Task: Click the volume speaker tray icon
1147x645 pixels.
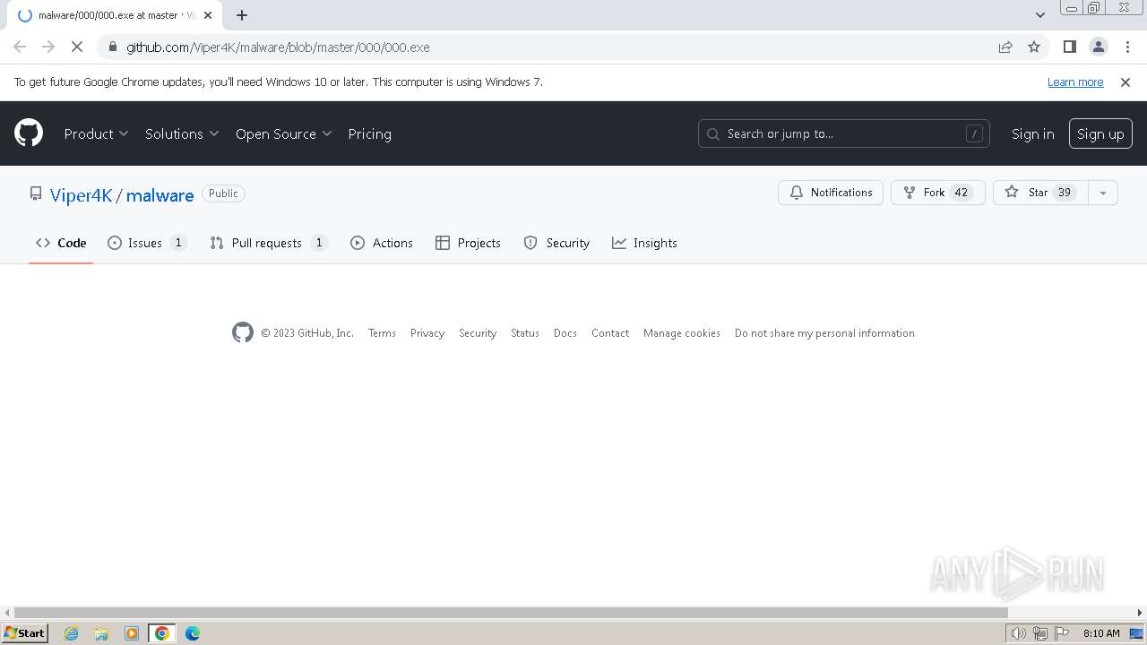Action: tap(1019, 633)
